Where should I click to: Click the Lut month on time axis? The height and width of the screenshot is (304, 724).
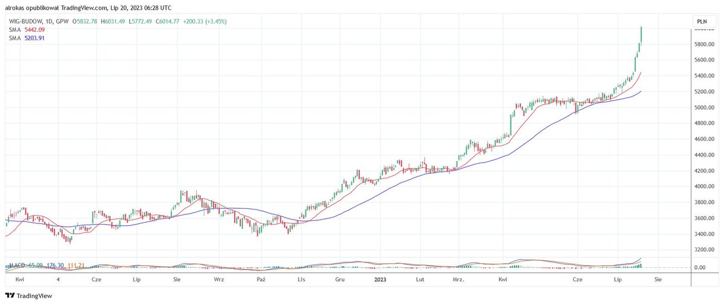pos(420,280)
